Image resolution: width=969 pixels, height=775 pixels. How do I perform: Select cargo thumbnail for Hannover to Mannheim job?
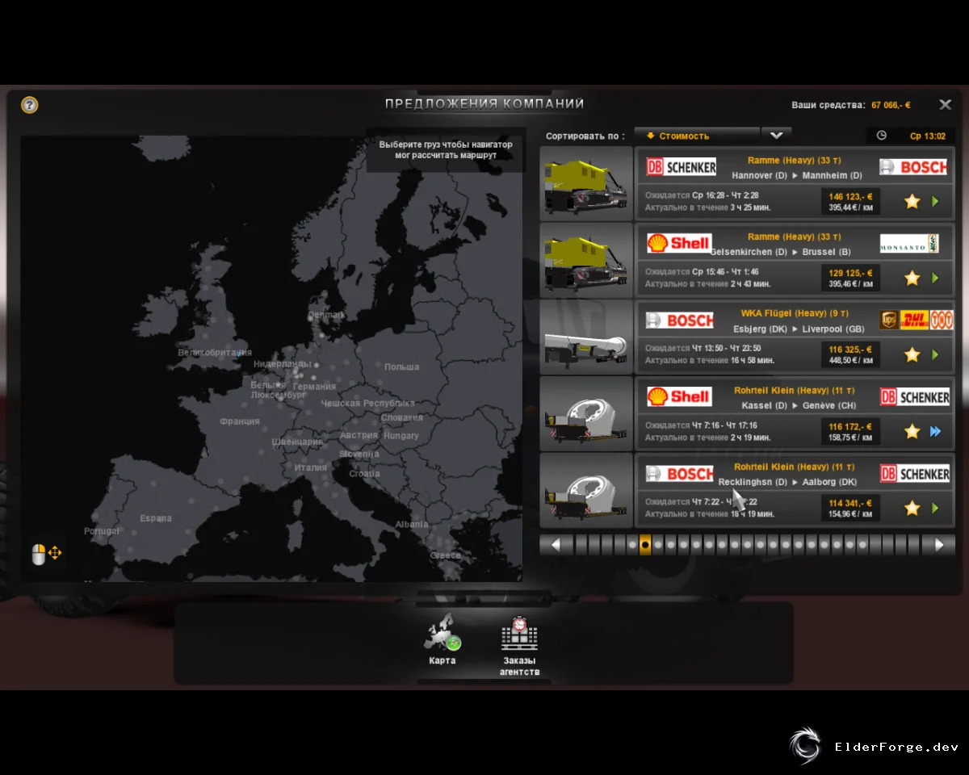tap(586, 183)
